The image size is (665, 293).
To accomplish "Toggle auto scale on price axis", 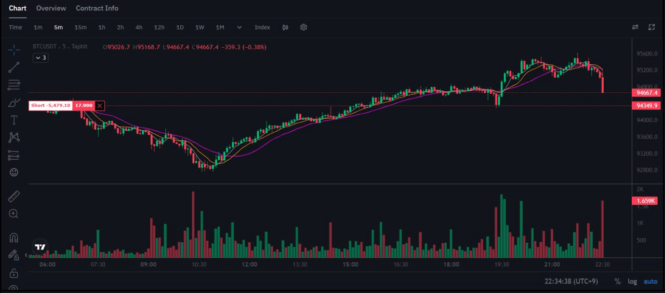I will 650,281.
